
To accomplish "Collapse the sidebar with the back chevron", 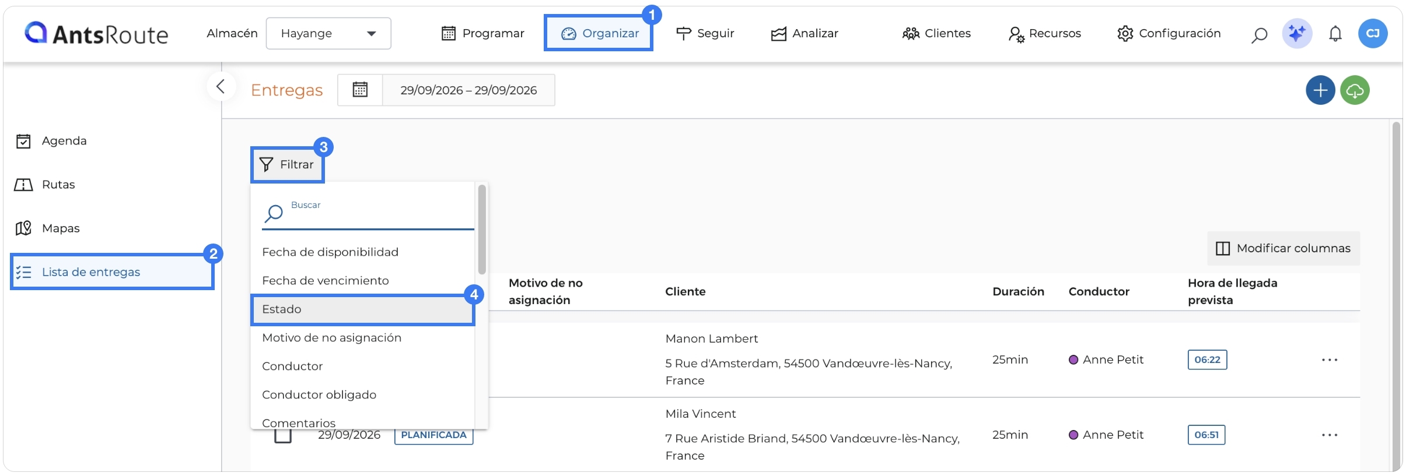I will [x=221, y=87].
